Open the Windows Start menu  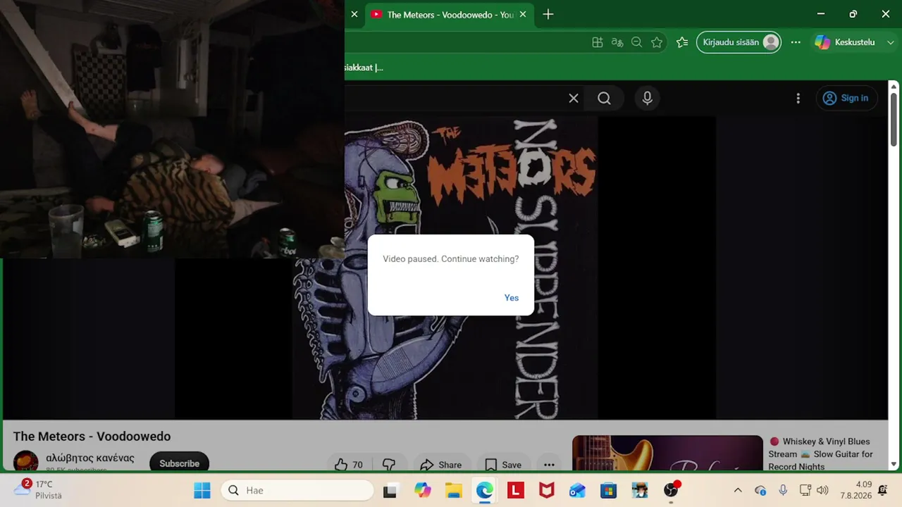pos(202,490)
